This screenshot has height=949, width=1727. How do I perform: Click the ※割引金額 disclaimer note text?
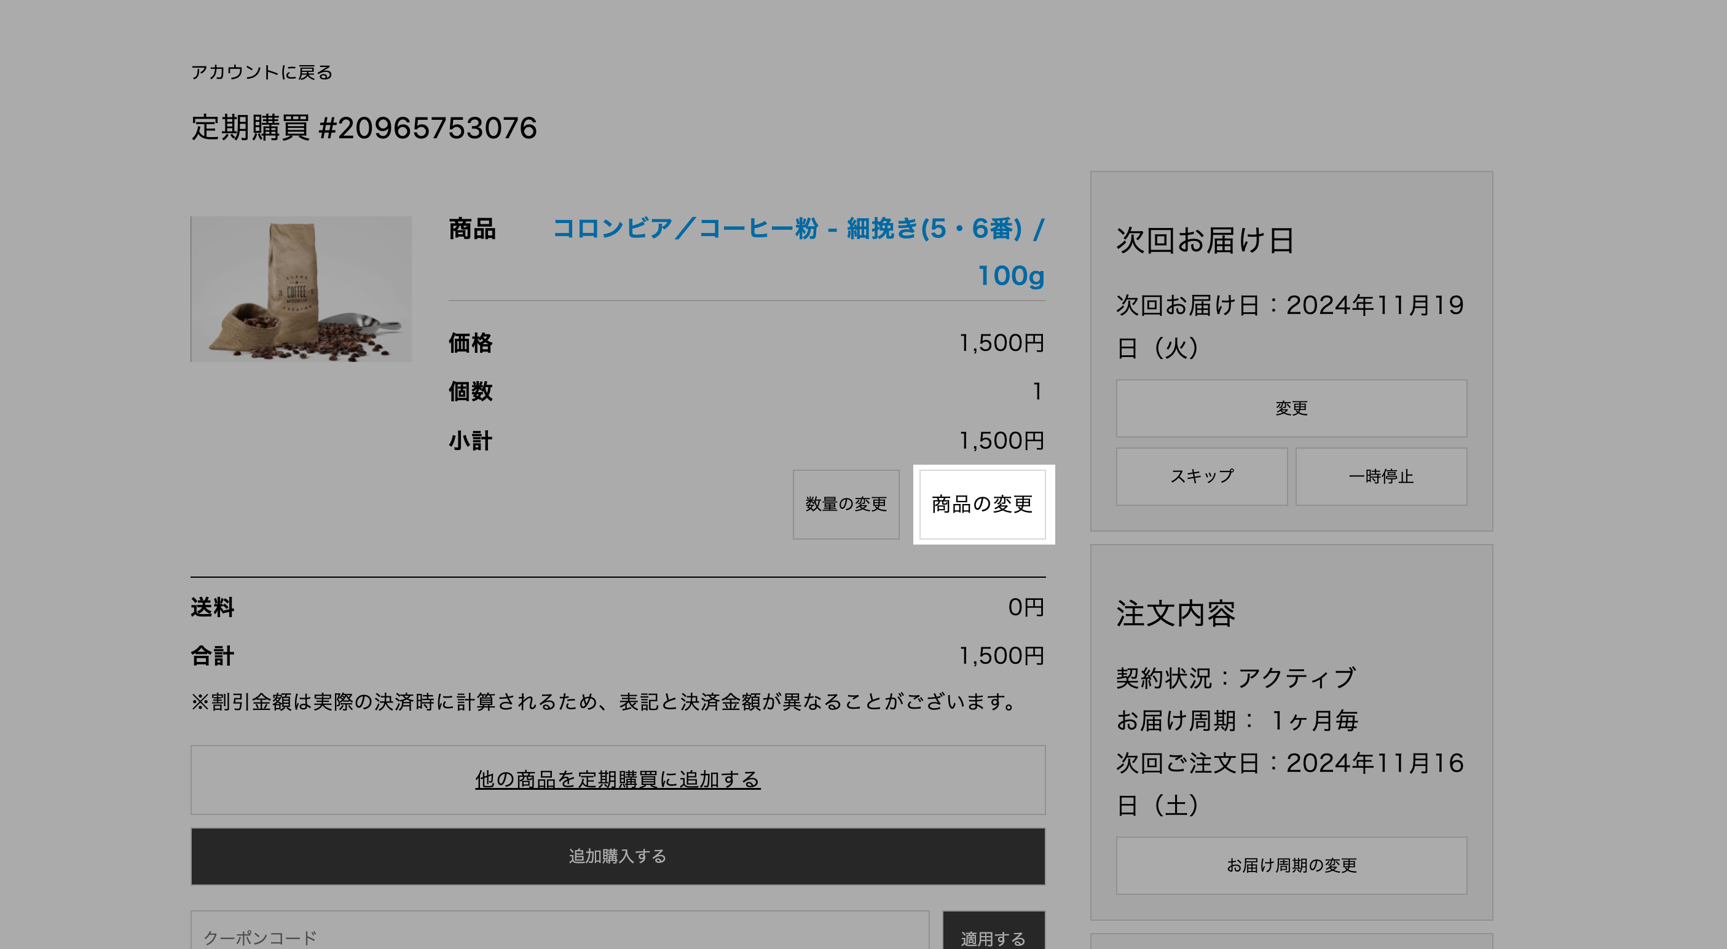click(x=604, y=702)
